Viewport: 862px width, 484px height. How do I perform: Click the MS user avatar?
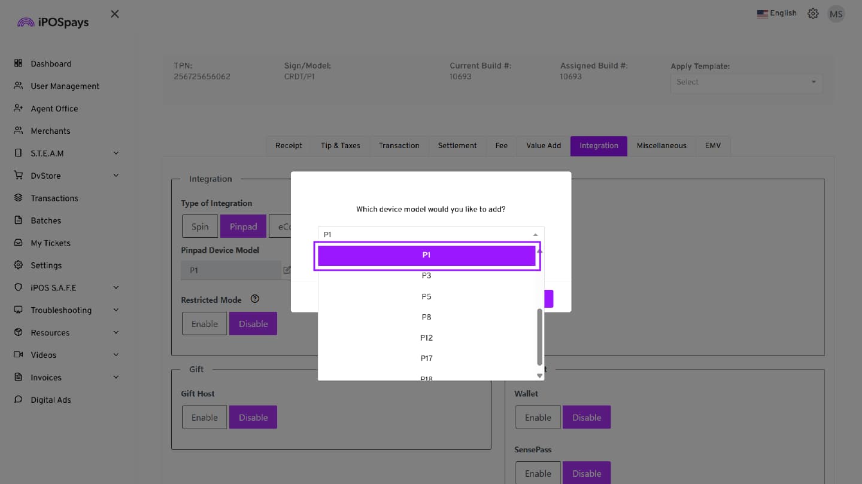click(836, 14)
